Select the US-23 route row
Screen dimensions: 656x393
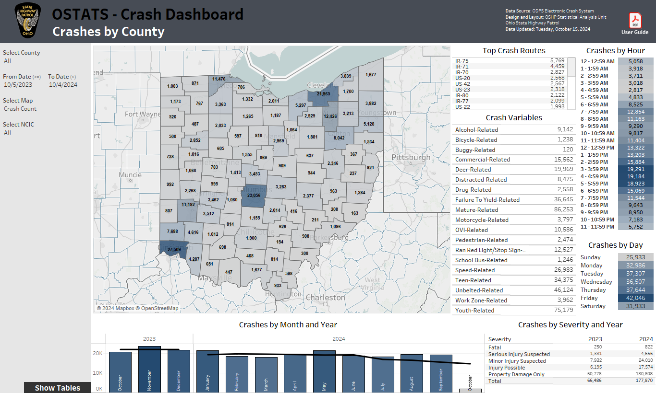pyautogui.click(x=510, y=90)
